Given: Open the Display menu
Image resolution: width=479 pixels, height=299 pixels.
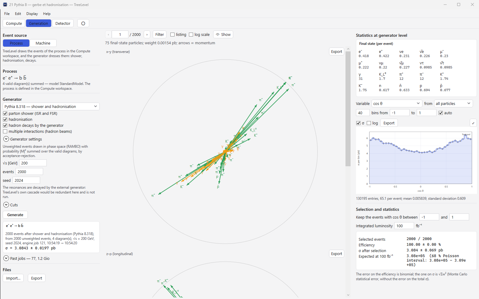Looking at the screenshot, I should pyautogui.click(x=32, y=14).
